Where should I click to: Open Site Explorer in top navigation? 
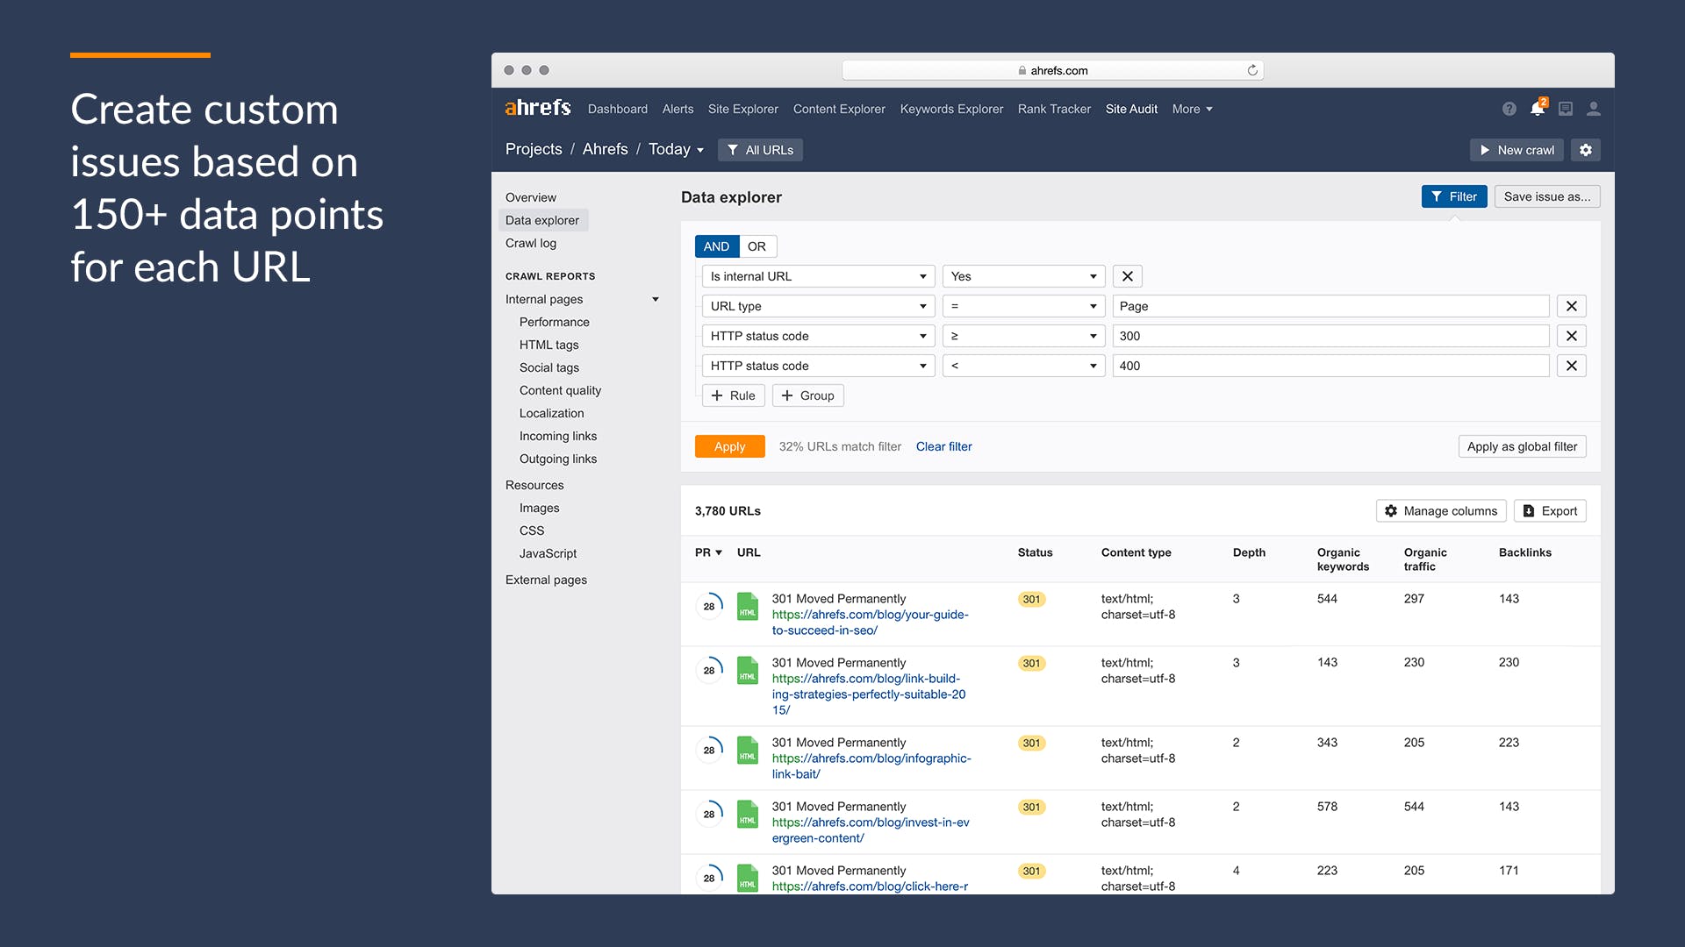tap(742, 109)
